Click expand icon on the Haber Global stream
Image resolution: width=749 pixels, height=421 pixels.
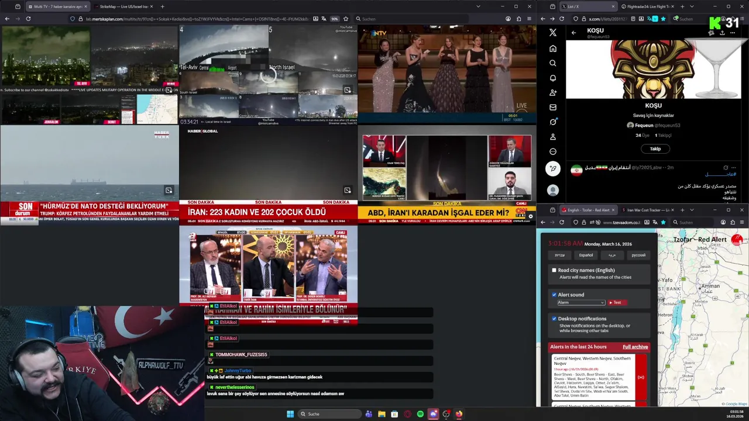pyautogui.click(x=348, y=190)
